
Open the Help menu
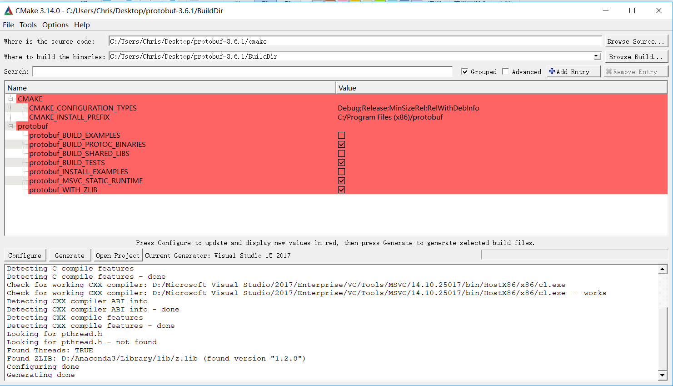[82, 25]
